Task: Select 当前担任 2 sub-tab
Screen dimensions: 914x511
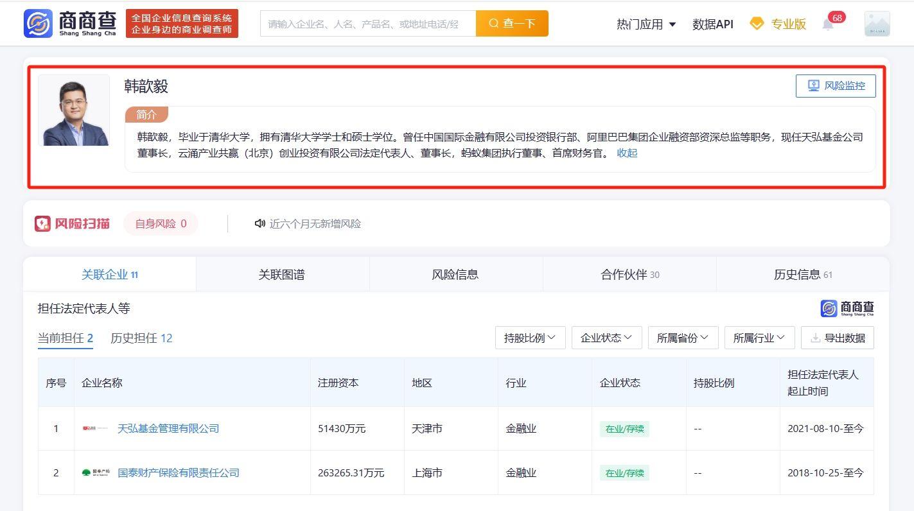Action: [66, 338]
